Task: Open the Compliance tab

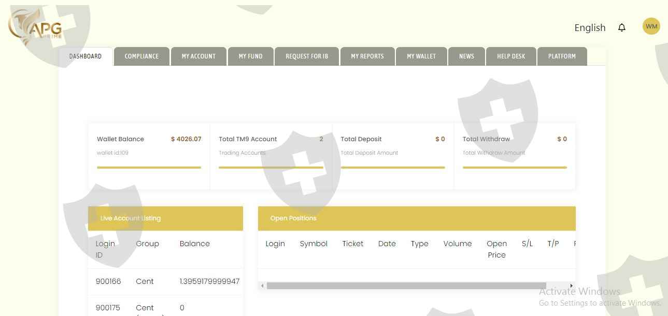Action: tap(141, 56)
